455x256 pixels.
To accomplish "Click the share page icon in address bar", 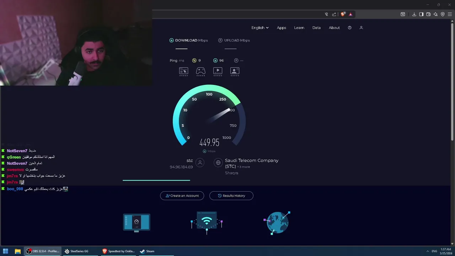I will (334, 14).
